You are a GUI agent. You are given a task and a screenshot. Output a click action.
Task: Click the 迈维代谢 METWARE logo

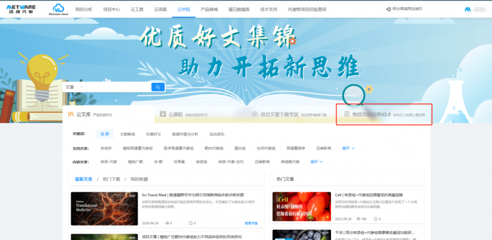point(21,9)
